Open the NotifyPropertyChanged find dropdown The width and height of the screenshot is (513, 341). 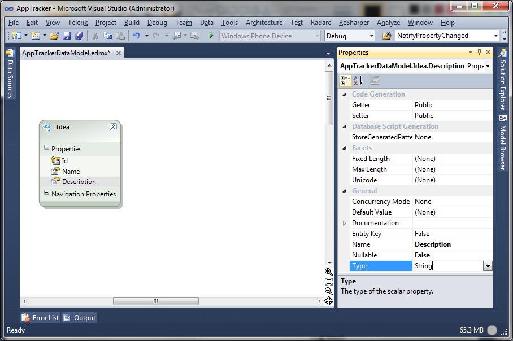(495, 36)
